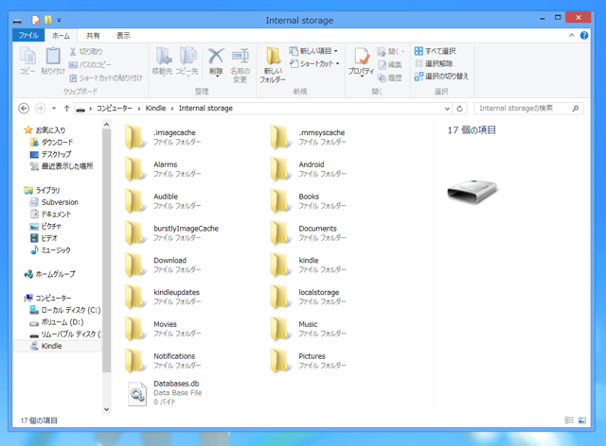The height and width of the screenshot is (446, 606).
Task: Click the drive thumbnail in preview pane
Action: point(472,191)
